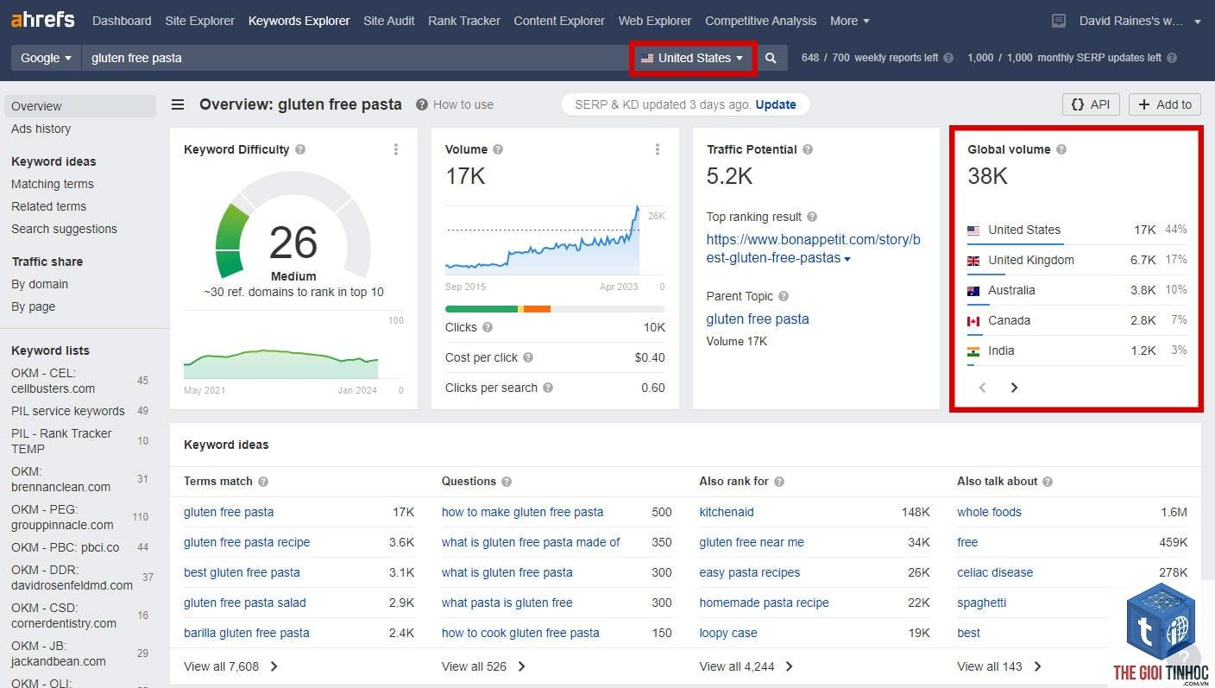This screenshot has width=1215, height=688.
Task: Click the Keyword Difficulty gauge chart
Action: 293,226
